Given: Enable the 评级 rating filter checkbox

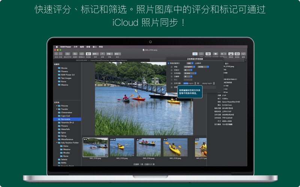Looking at the screenshot, I should pos(172,67).
